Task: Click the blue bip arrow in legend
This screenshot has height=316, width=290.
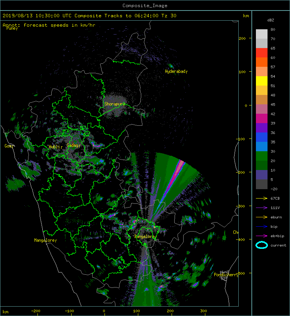Action: (262, 227)
